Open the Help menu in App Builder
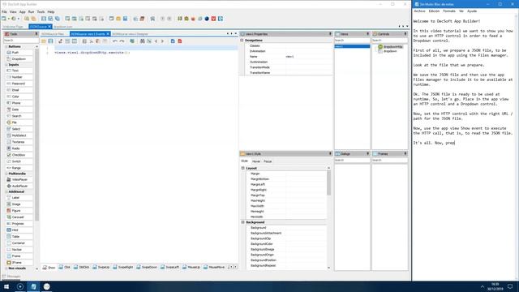Screen dimensions: 519x292 point(50,12)
